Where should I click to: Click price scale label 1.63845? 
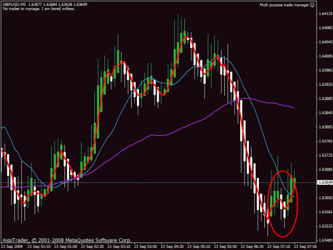(x=326, y=113)
